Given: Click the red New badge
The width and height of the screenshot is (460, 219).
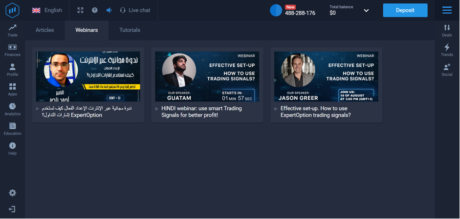Looking at the screenshot, I should (290, 7).
